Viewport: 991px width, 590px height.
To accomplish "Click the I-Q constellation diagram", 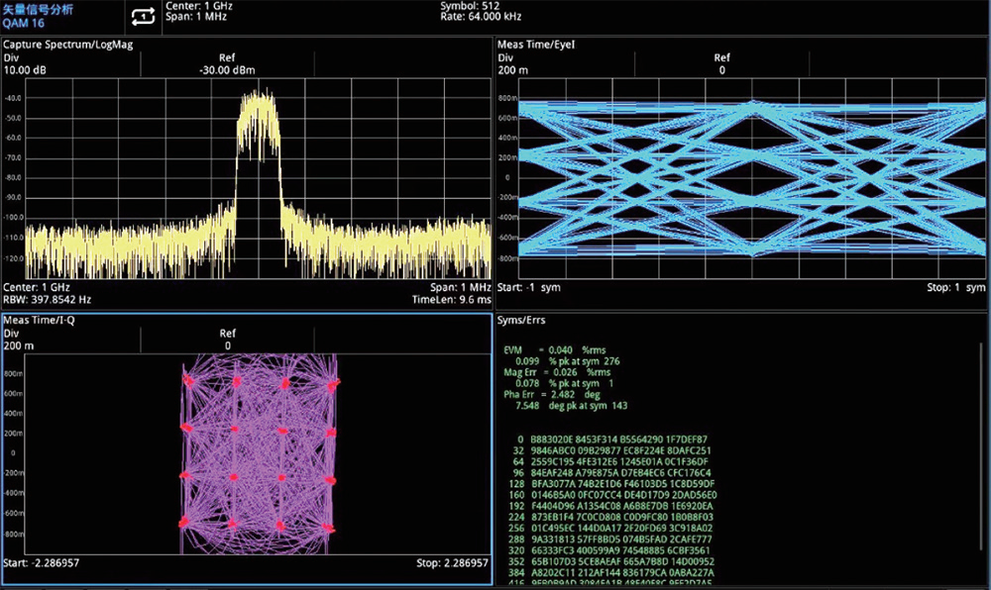I will tap(259, 453).
